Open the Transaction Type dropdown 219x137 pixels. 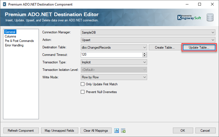point(114,62)
